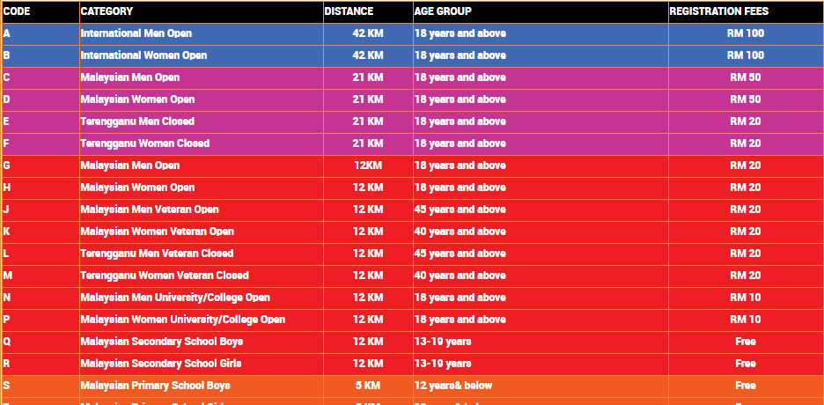Click Terengganu Women Veteran Closed cell
This screenshot has width=824, height=405.
(x=202, y=276)
